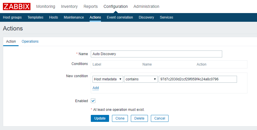Clone the Auto Discovery action
The width and height of the screenshot is (257, 130).
click(x=120, y=118)
